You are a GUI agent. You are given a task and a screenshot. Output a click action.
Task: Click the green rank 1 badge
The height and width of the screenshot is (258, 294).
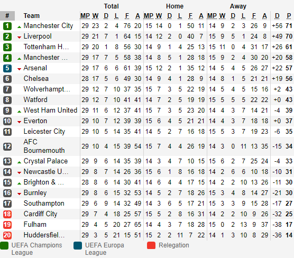(7, 26)
